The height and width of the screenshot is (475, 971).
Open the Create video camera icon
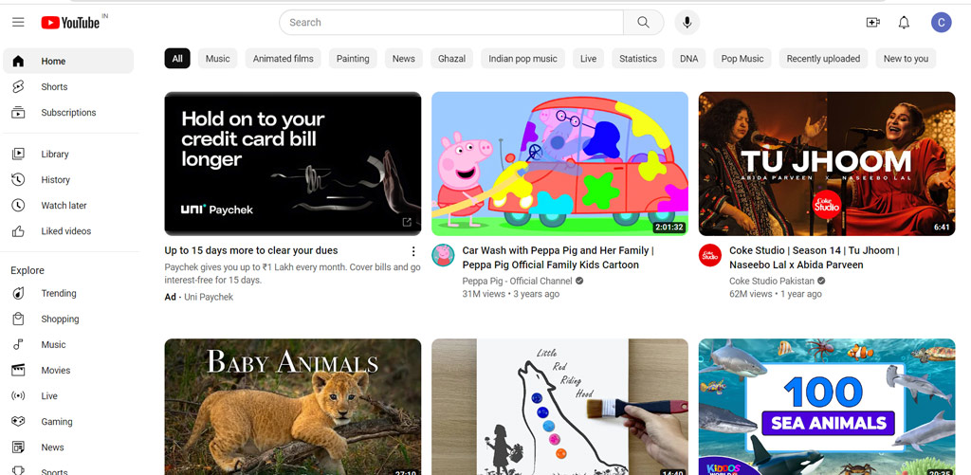point(872,23)
